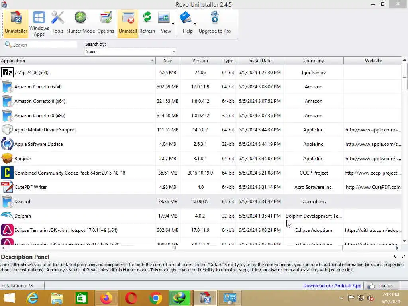Click the muted volume tray icon
Image resolution: width=408 pixels, height=306 pixels.
click(x=370, y=298)
